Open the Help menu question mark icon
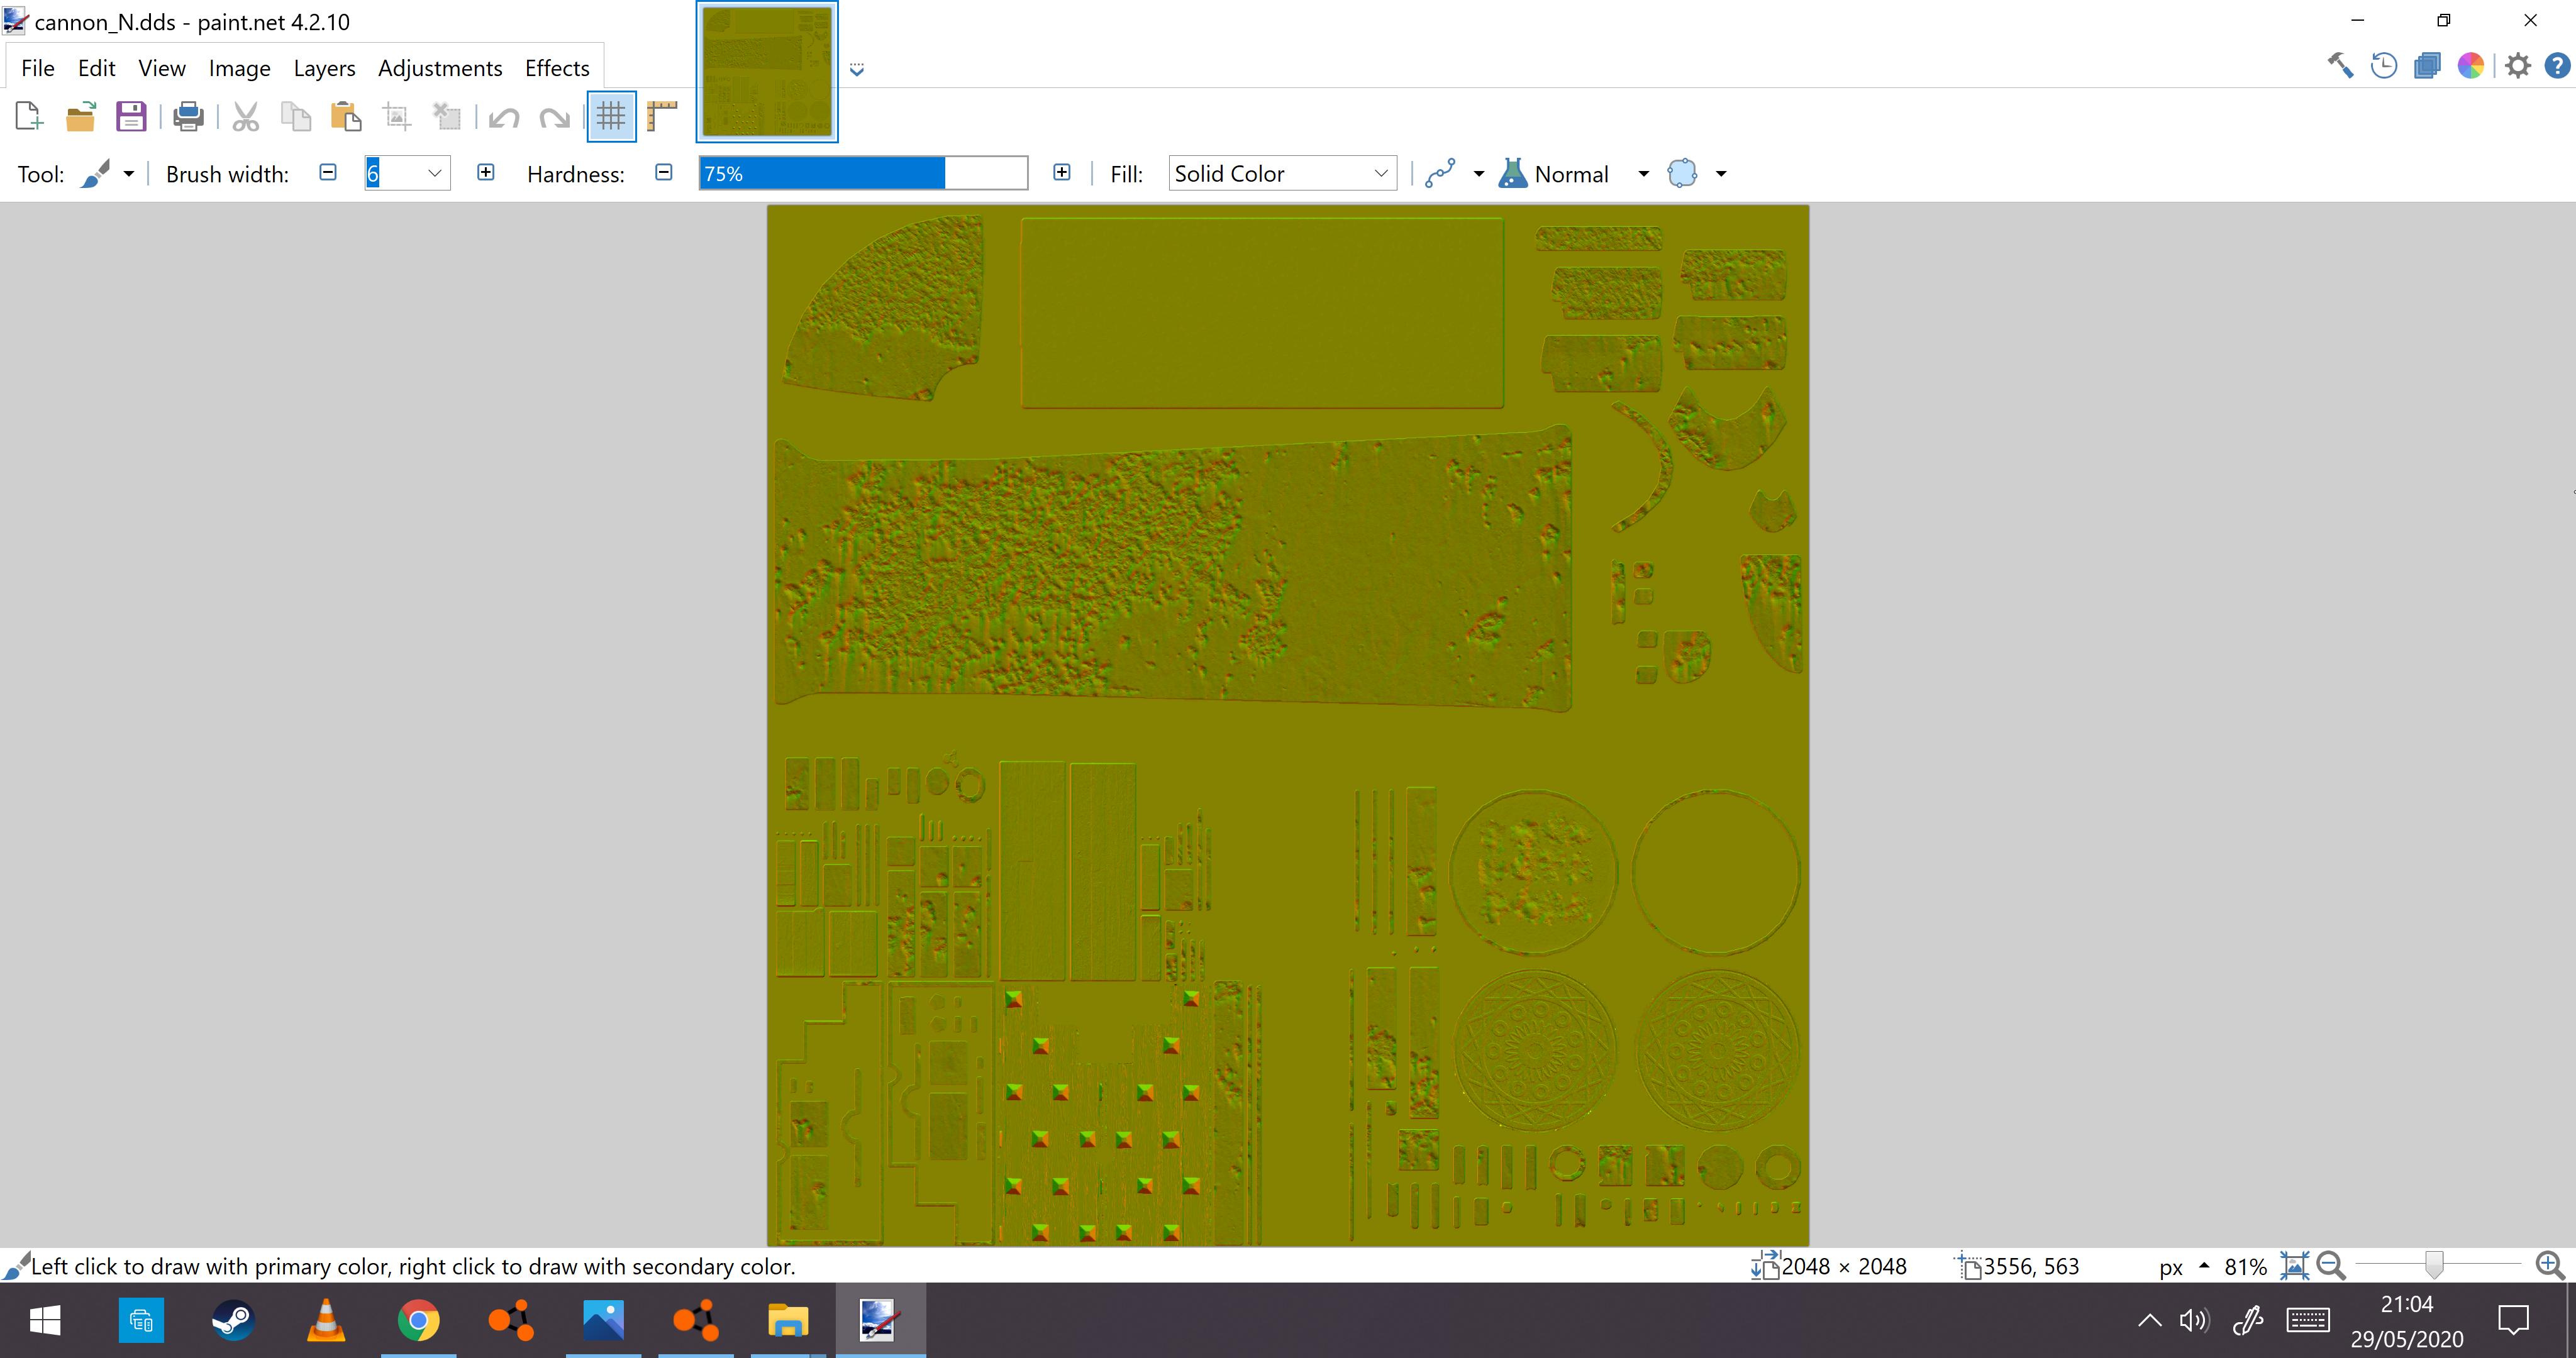 tap(2558, 66)
